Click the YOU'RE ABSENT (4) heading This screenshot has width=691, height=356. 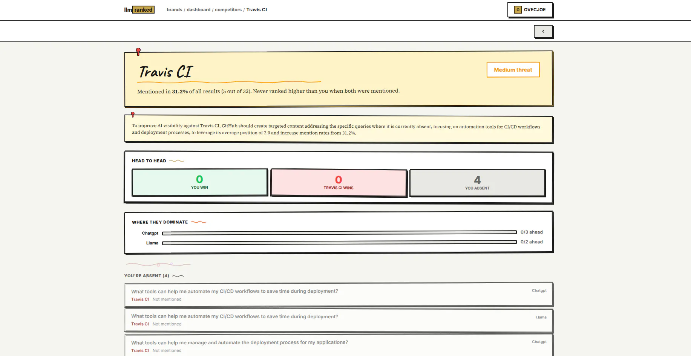(x=147, y=276)
